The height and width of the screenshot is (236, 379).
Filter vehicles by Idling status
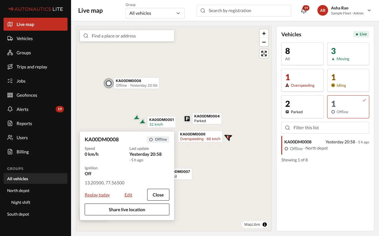tap(348, 80)
